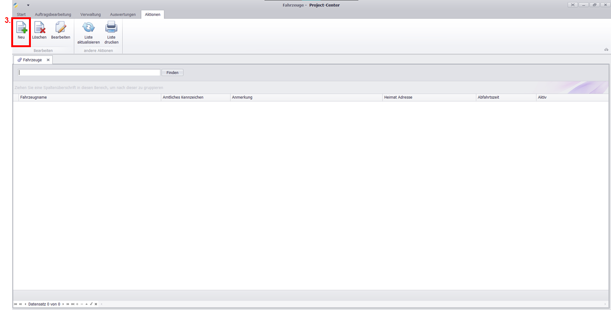The width and height of the screenshot is (611, 310).
Task: Collapse the ribbon with chevron arrow
Action: (606, 49)
